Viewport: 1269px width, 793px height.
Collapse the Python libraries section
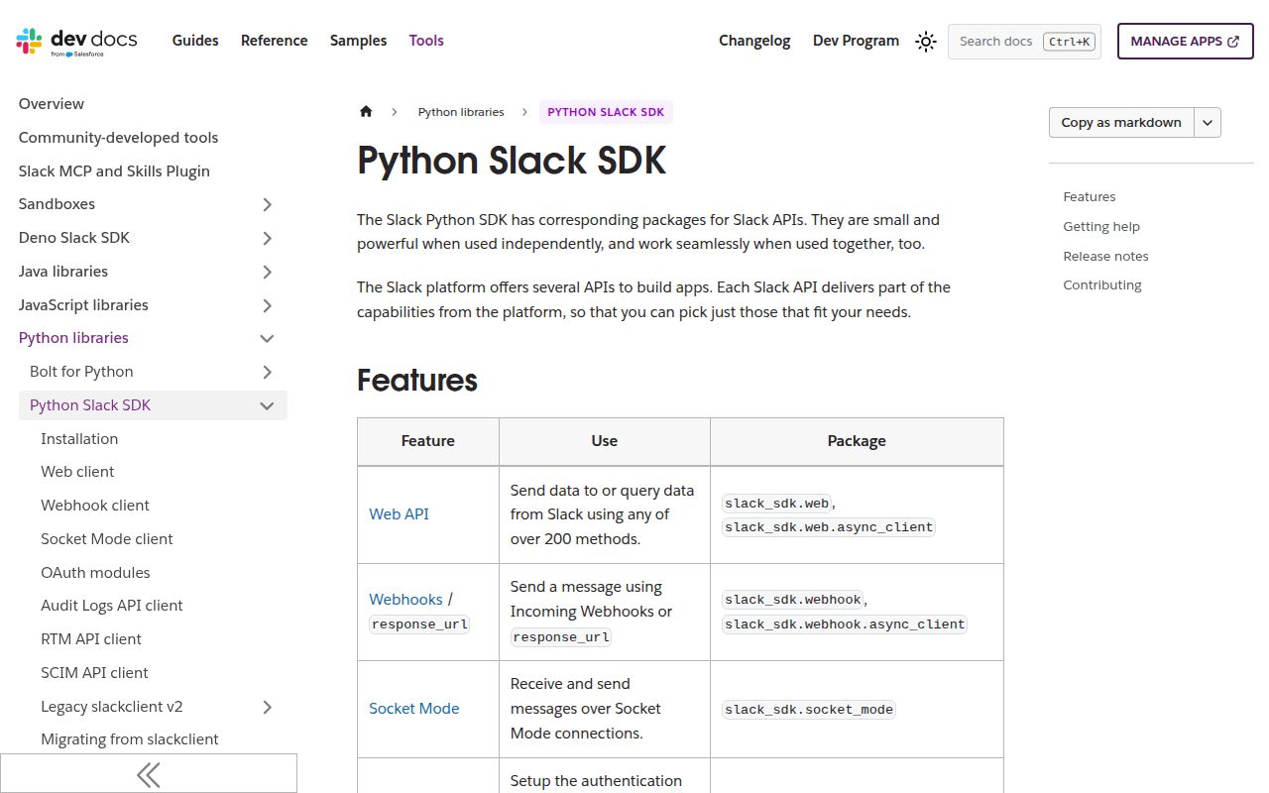pos(267,338)
